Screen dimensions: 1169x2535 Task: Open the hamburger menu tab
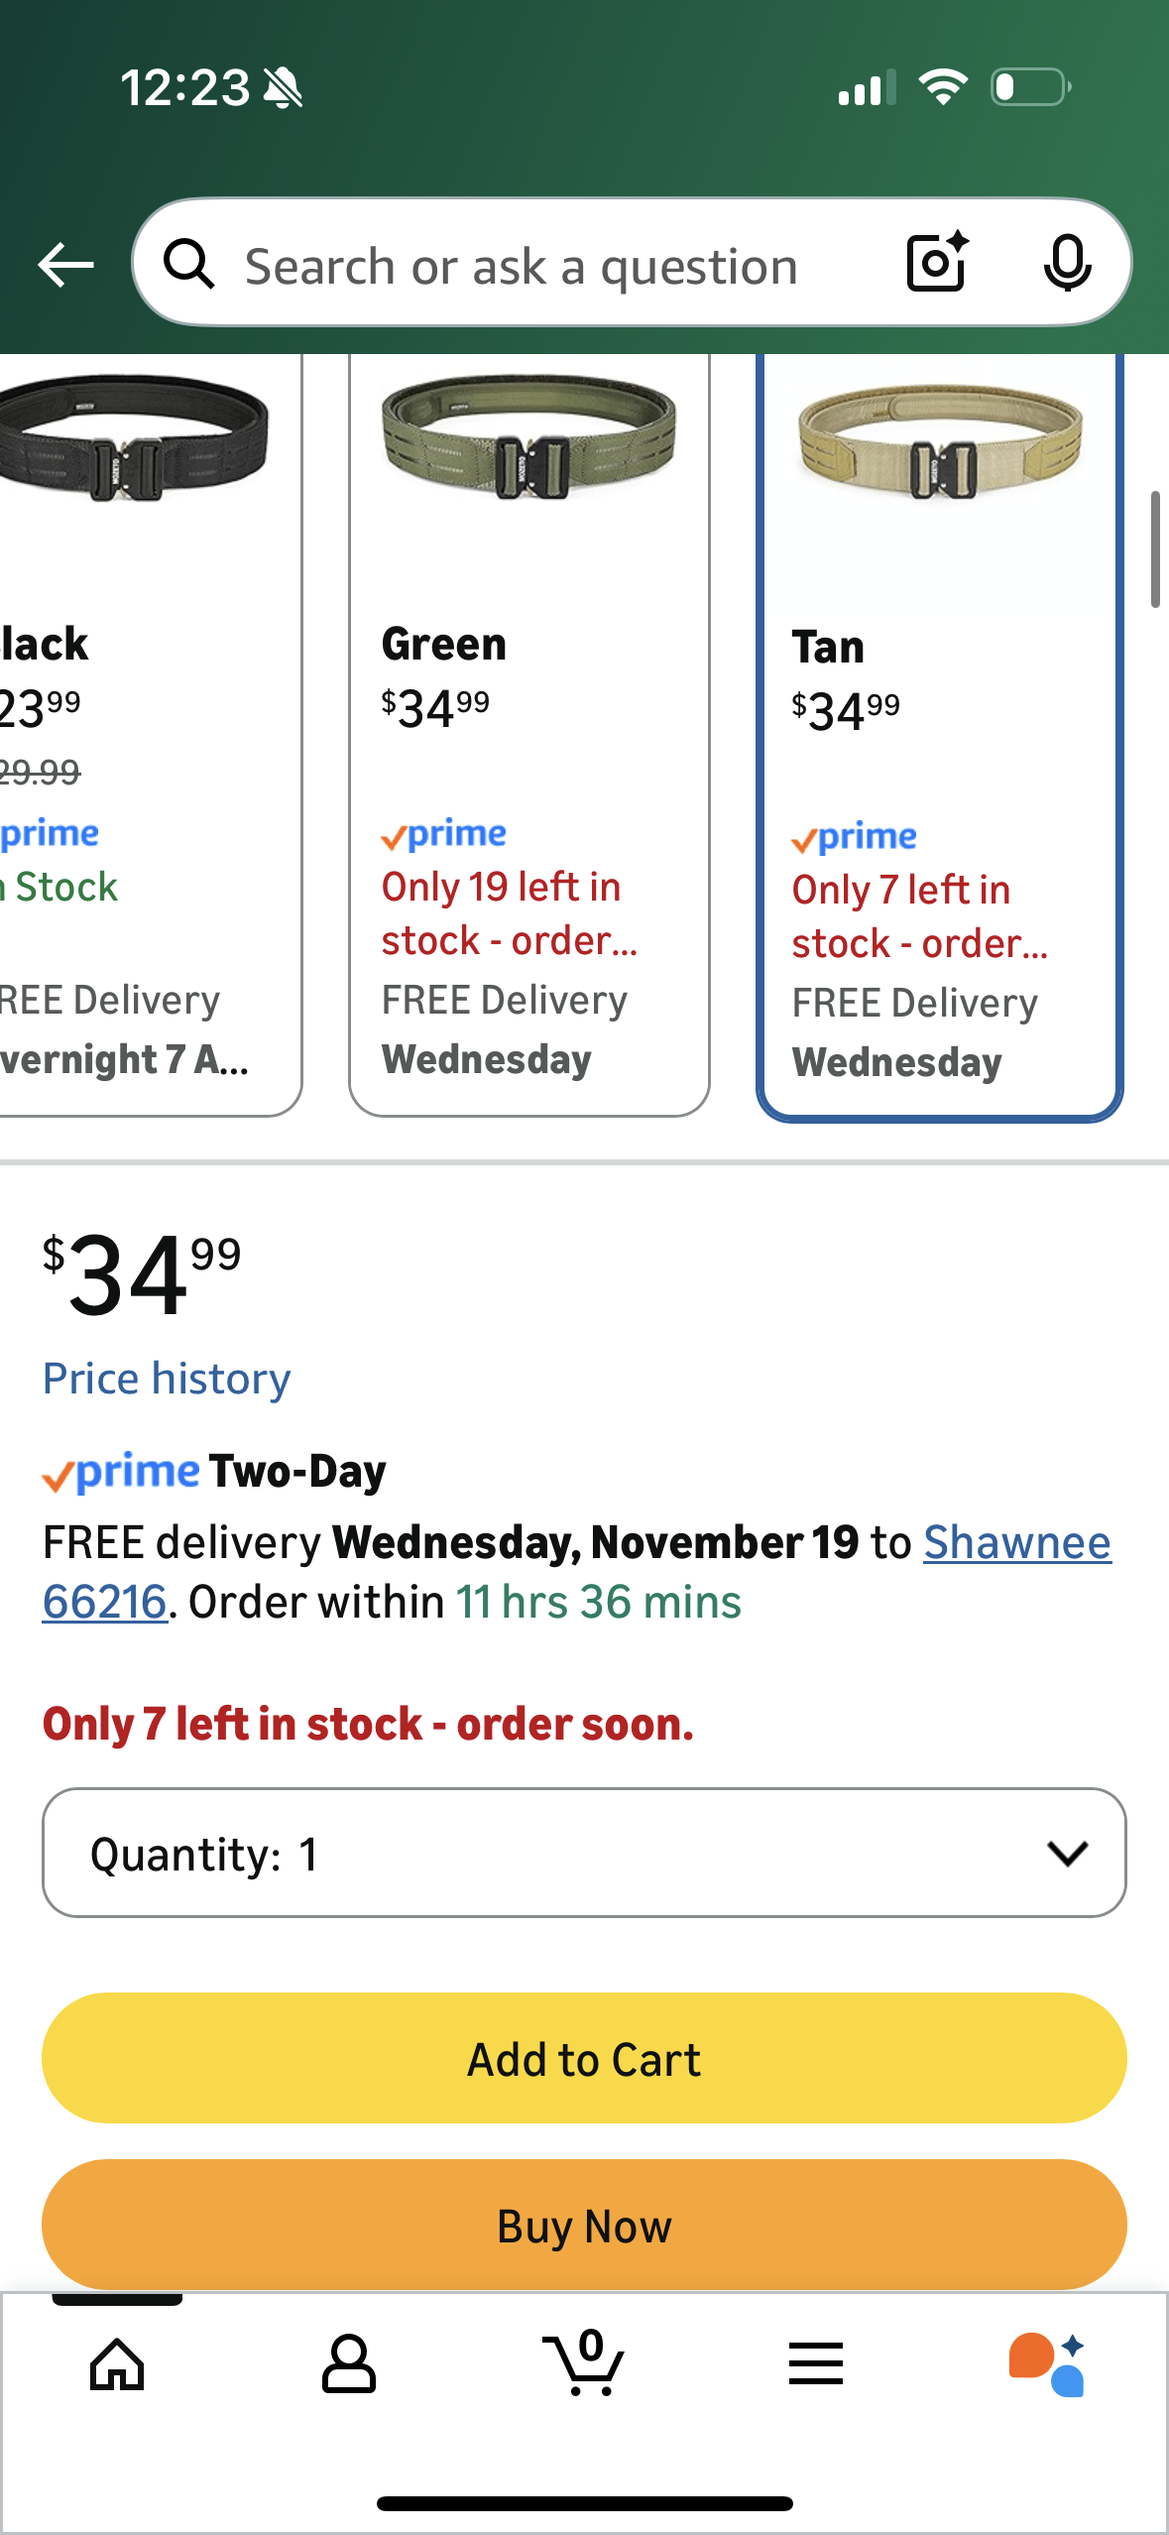816,2363
